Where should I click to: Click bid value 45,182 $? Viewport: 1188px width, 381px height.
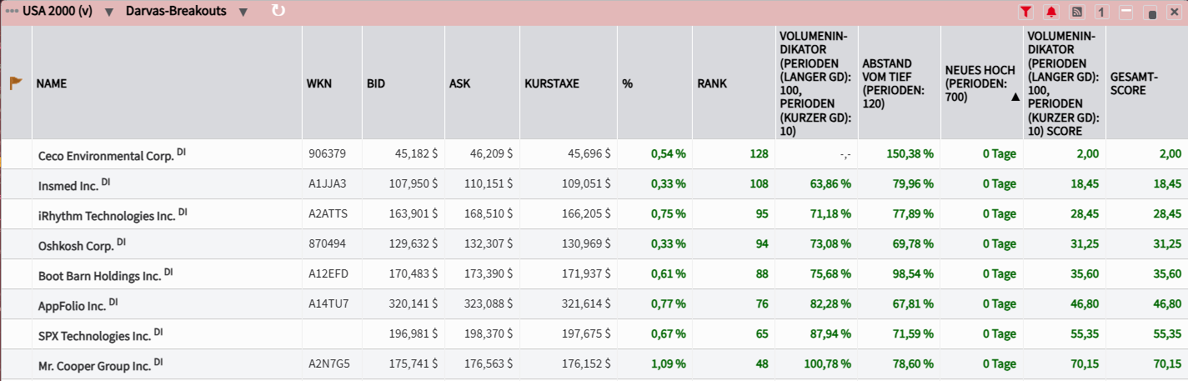coord(416,154)
